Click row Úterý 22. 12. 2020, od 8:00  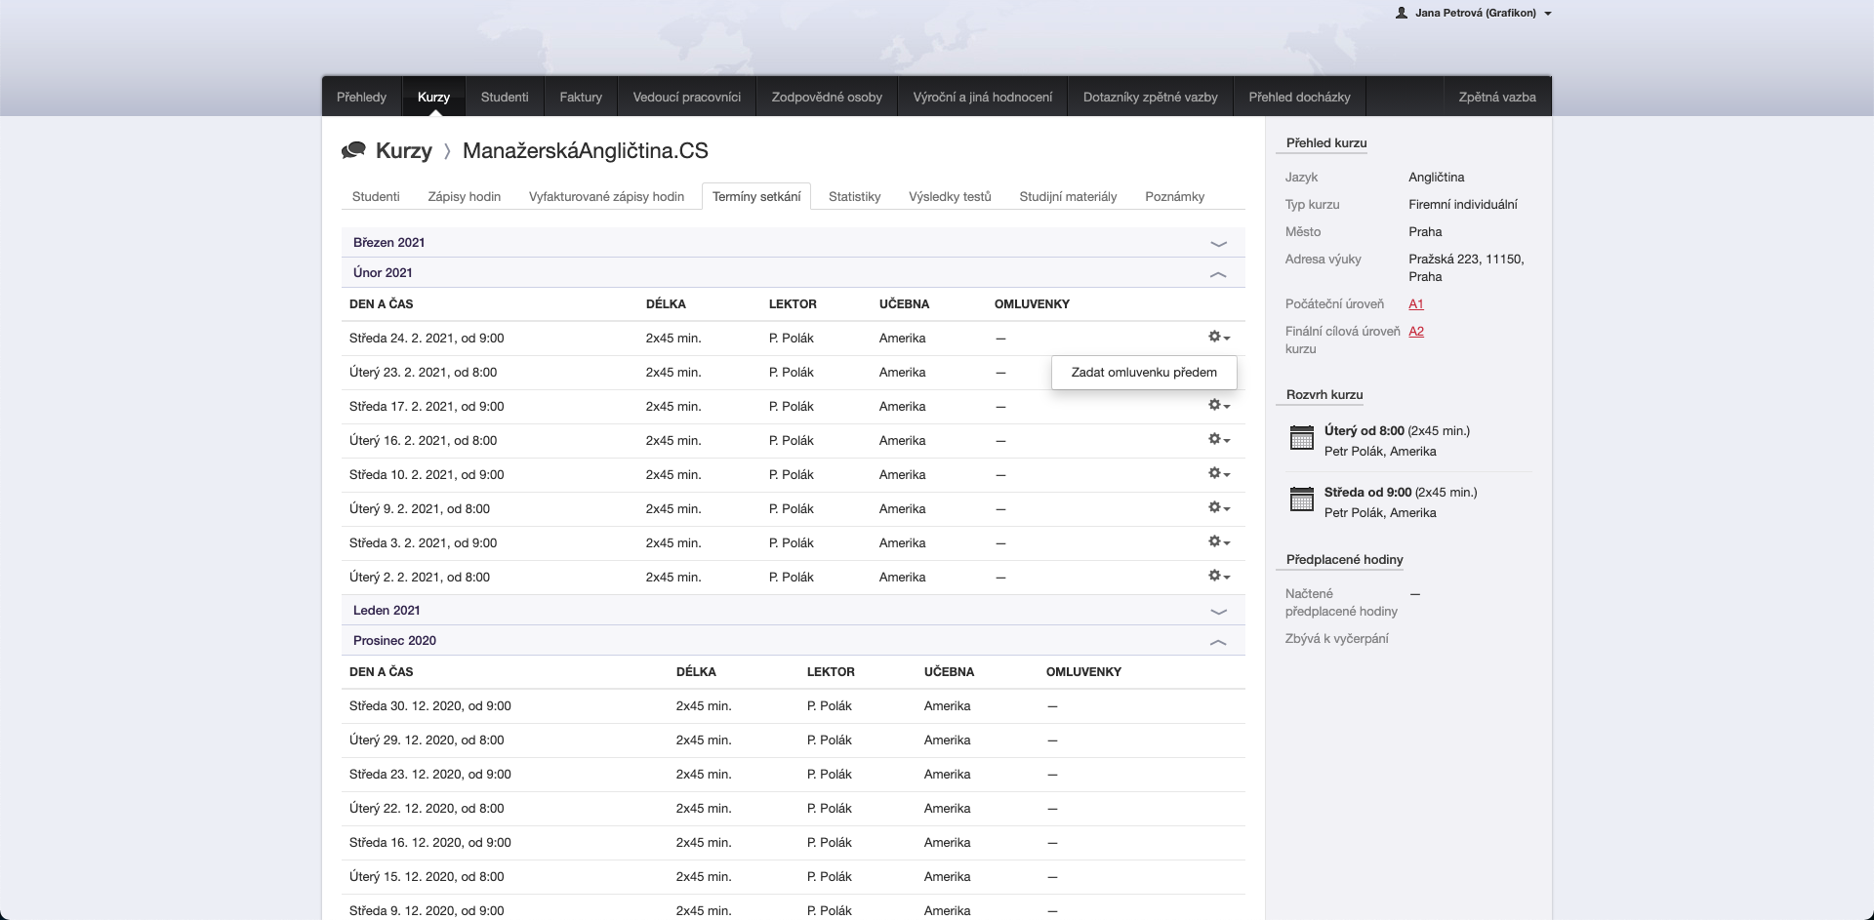click(793, 808)
